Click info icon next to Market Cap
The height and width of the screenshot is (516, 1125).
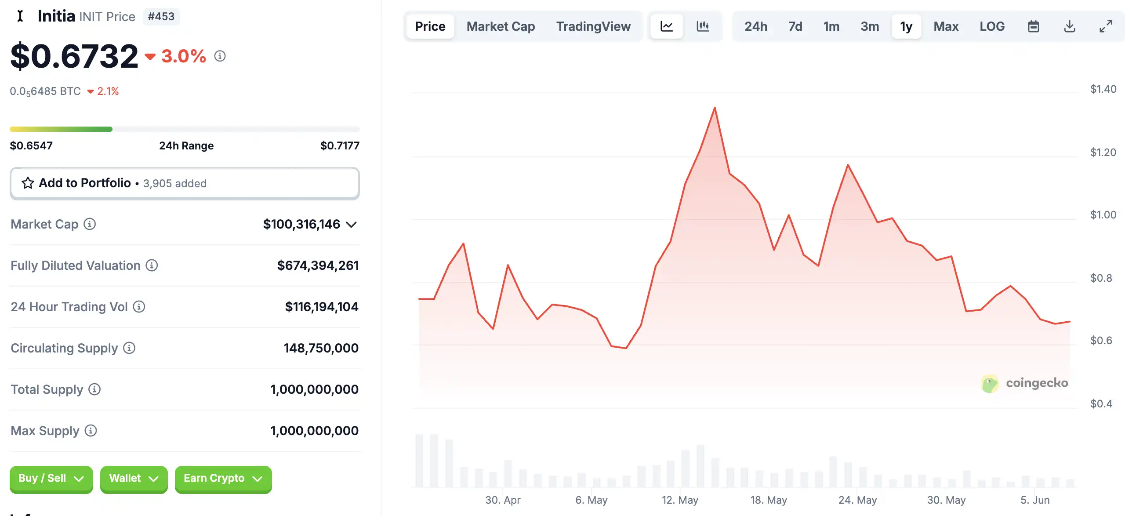click(90, 224)
